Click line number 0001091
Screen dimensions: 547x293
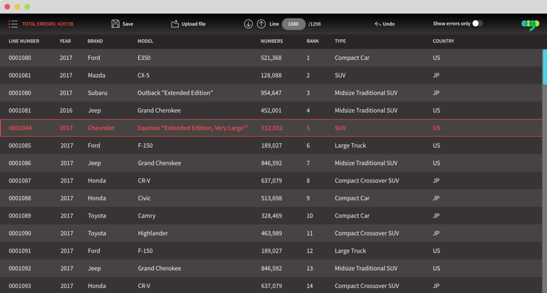pyautogui.click(x=20, y=251)
